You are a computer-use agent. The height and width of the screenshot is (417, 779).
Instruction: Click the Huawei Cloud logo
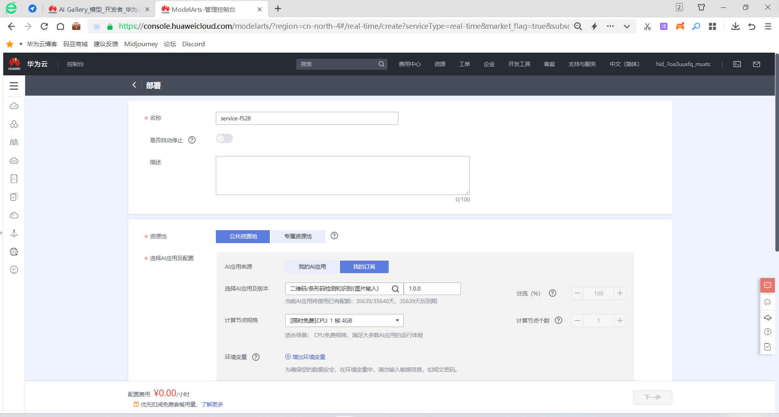tap(15, 64)
